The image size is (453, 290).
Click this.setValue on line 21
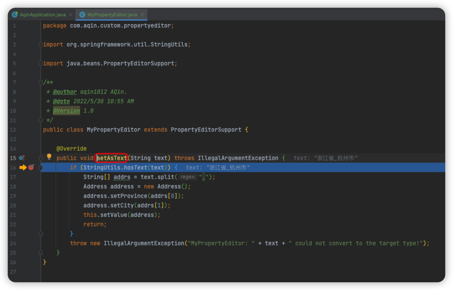click(x=105, y=215)
